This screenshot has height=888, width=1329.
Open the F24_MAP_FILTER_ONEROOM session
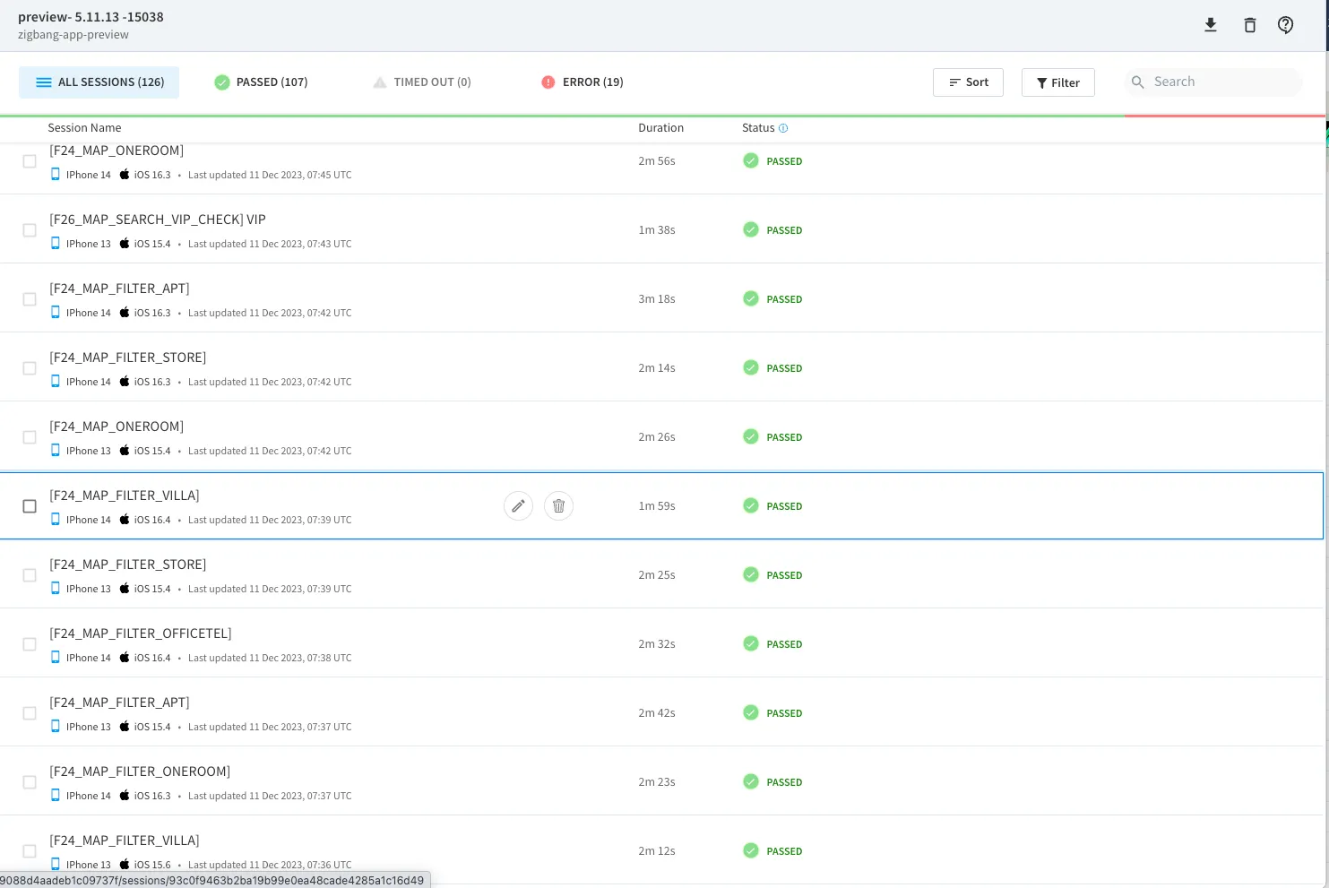[140, 772]
